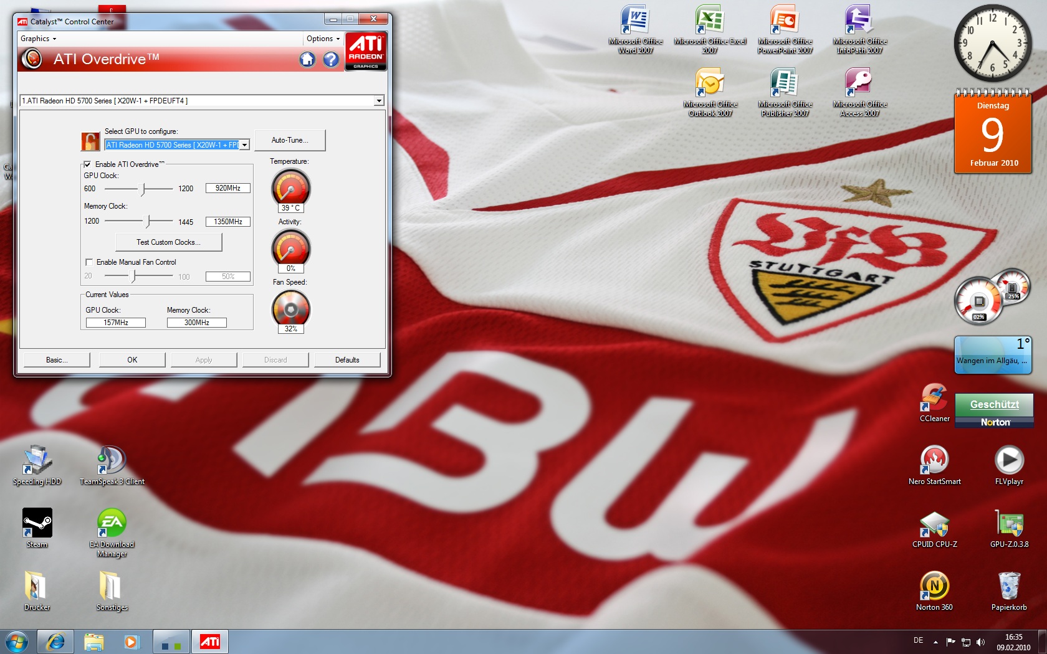Viewport: 1047px width, 654px height.
Task: Open Microsoft Office Access 2007 shortcut
Action: pyautogui.click(x=859, y=92)
